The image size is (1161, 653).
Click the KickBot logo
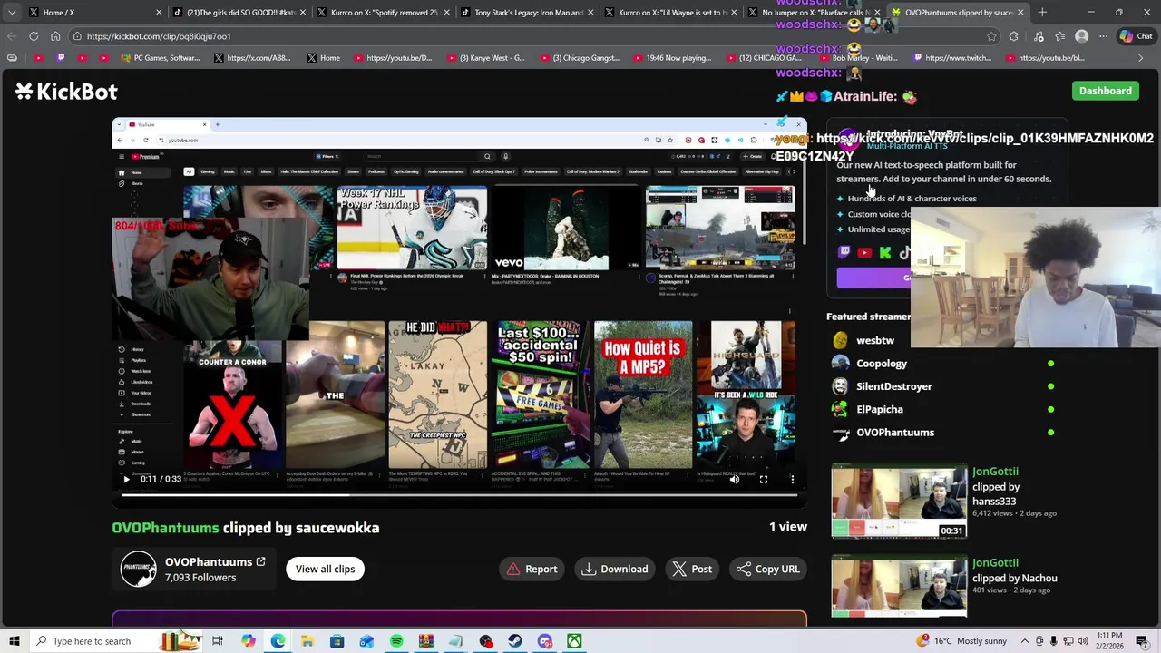tap(66, 91)
